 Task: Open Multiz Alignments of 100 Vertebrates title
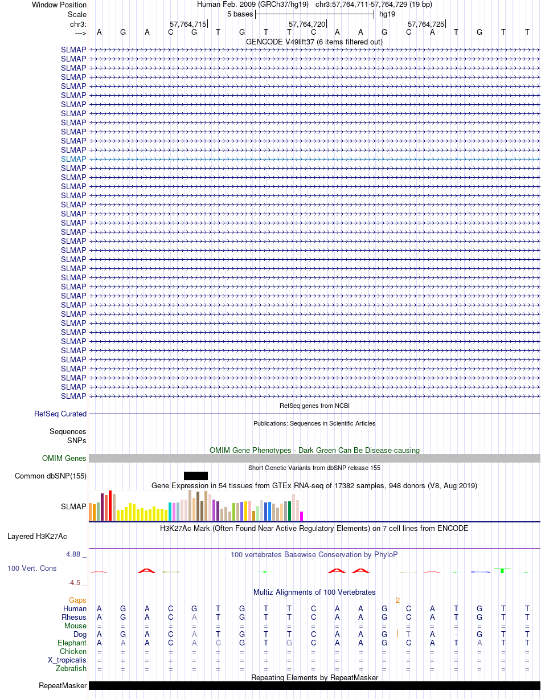click(x=314, y=592)
